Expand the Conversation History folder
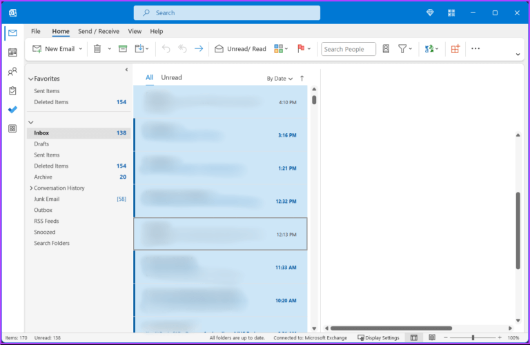This screenshot has height=345, width=530. (31, 188)
